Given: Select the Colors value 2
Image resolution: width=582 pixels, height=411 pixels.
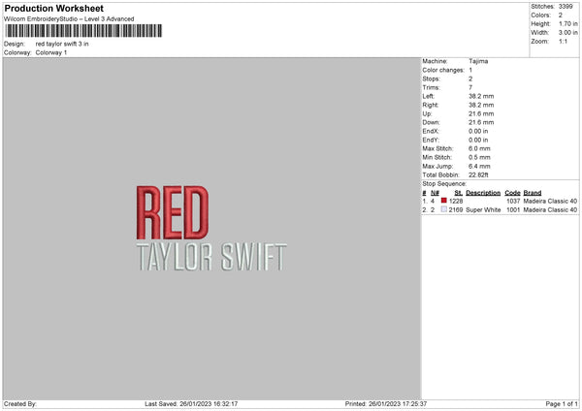Looking at the screenshot, I should [x=561, y=16].
